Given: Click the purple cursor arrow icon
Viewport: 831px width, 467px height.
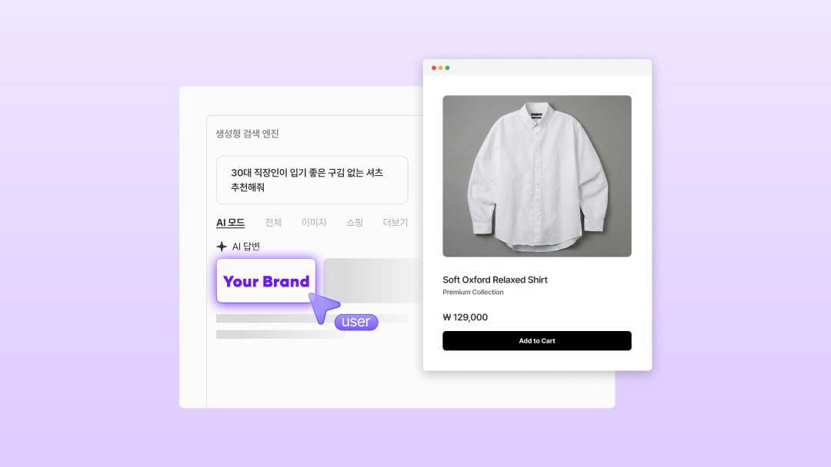Looking at the screenshot, I should click(322, 308).
